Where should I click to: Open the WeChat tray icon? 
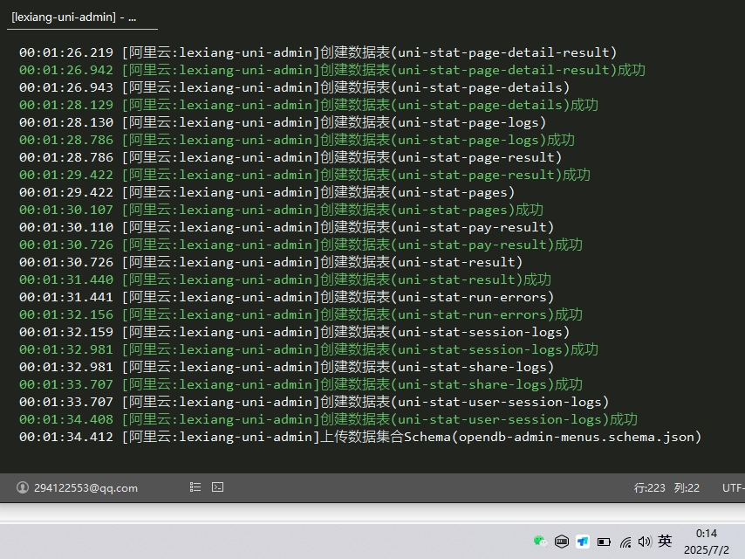(x=540, y=542)
